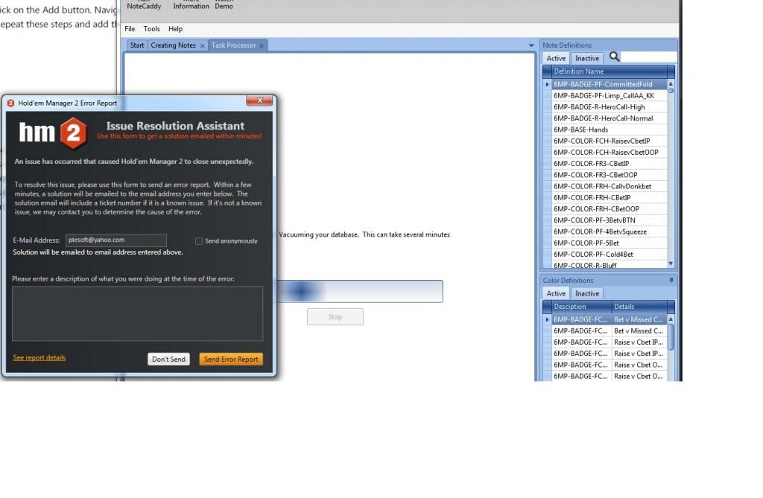Pin the Color Definitions panel

[x=671, y=281]
